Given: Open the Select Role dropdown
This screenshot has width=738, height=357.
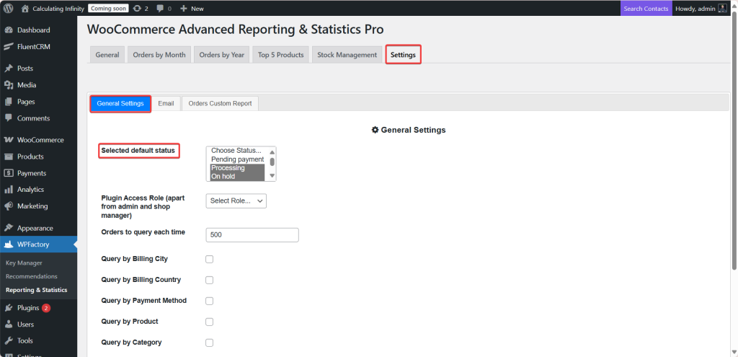Looking at the screenshot, I should 236,200.
